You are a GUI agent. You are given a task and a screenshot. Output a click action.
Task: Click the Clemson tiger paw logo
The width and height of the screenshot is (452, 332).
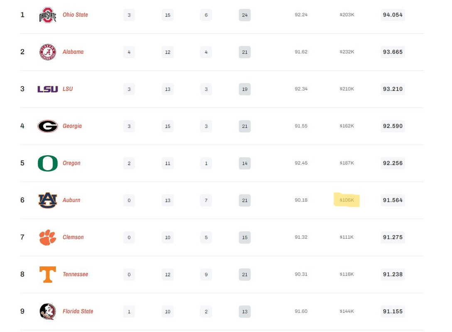pos(47,237)
